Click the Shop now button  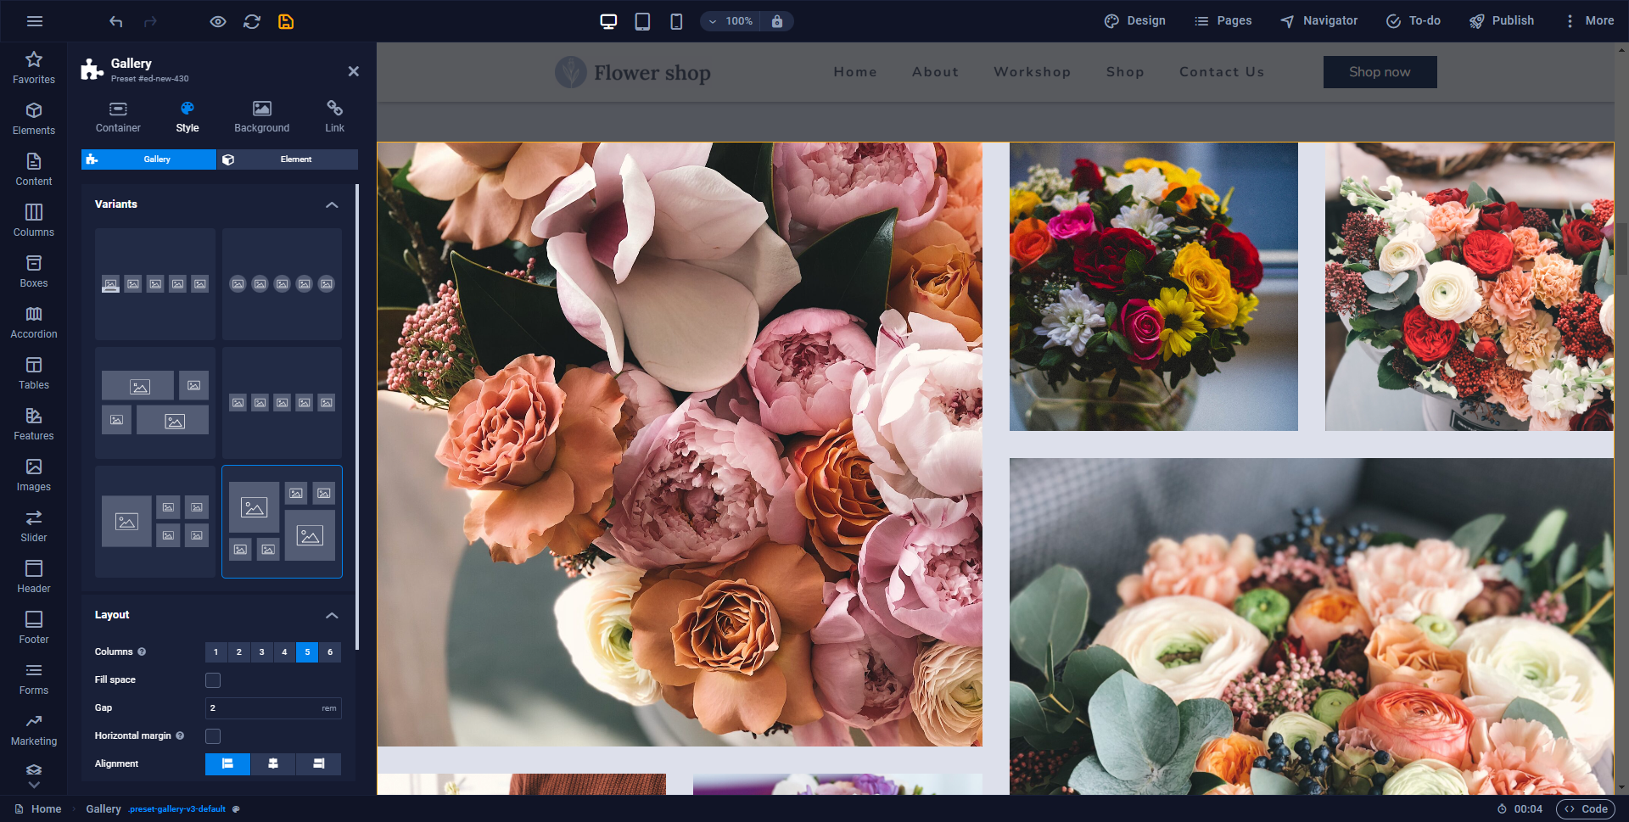click(1380, 72)
